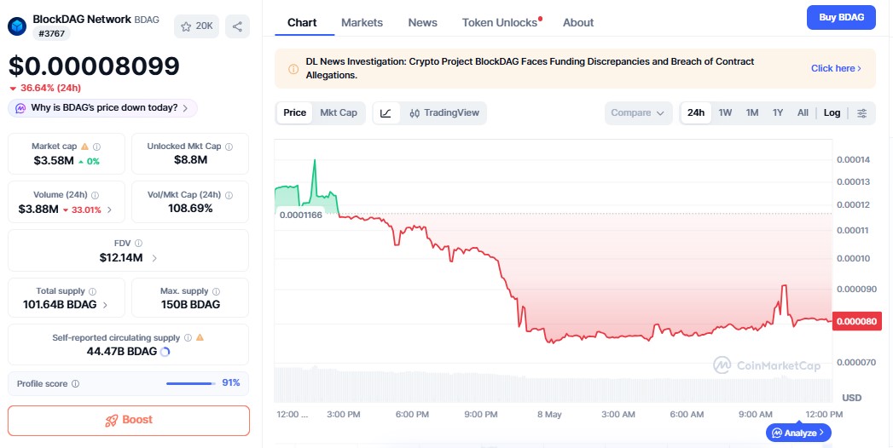Click the 108.69% Vol/Mkt Cap value
Image resolution: width=893 pixels, height=448 pixels.
(190, 209)
